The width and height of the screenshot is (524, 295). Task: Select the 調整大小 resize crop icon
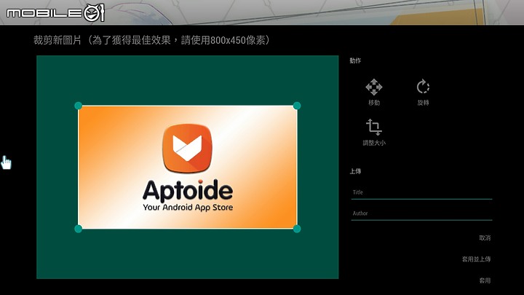click(x=373, y=127)
